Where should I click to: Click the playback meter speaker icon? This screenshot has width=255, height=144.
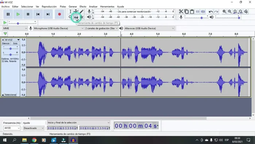(x=89, y=17)
